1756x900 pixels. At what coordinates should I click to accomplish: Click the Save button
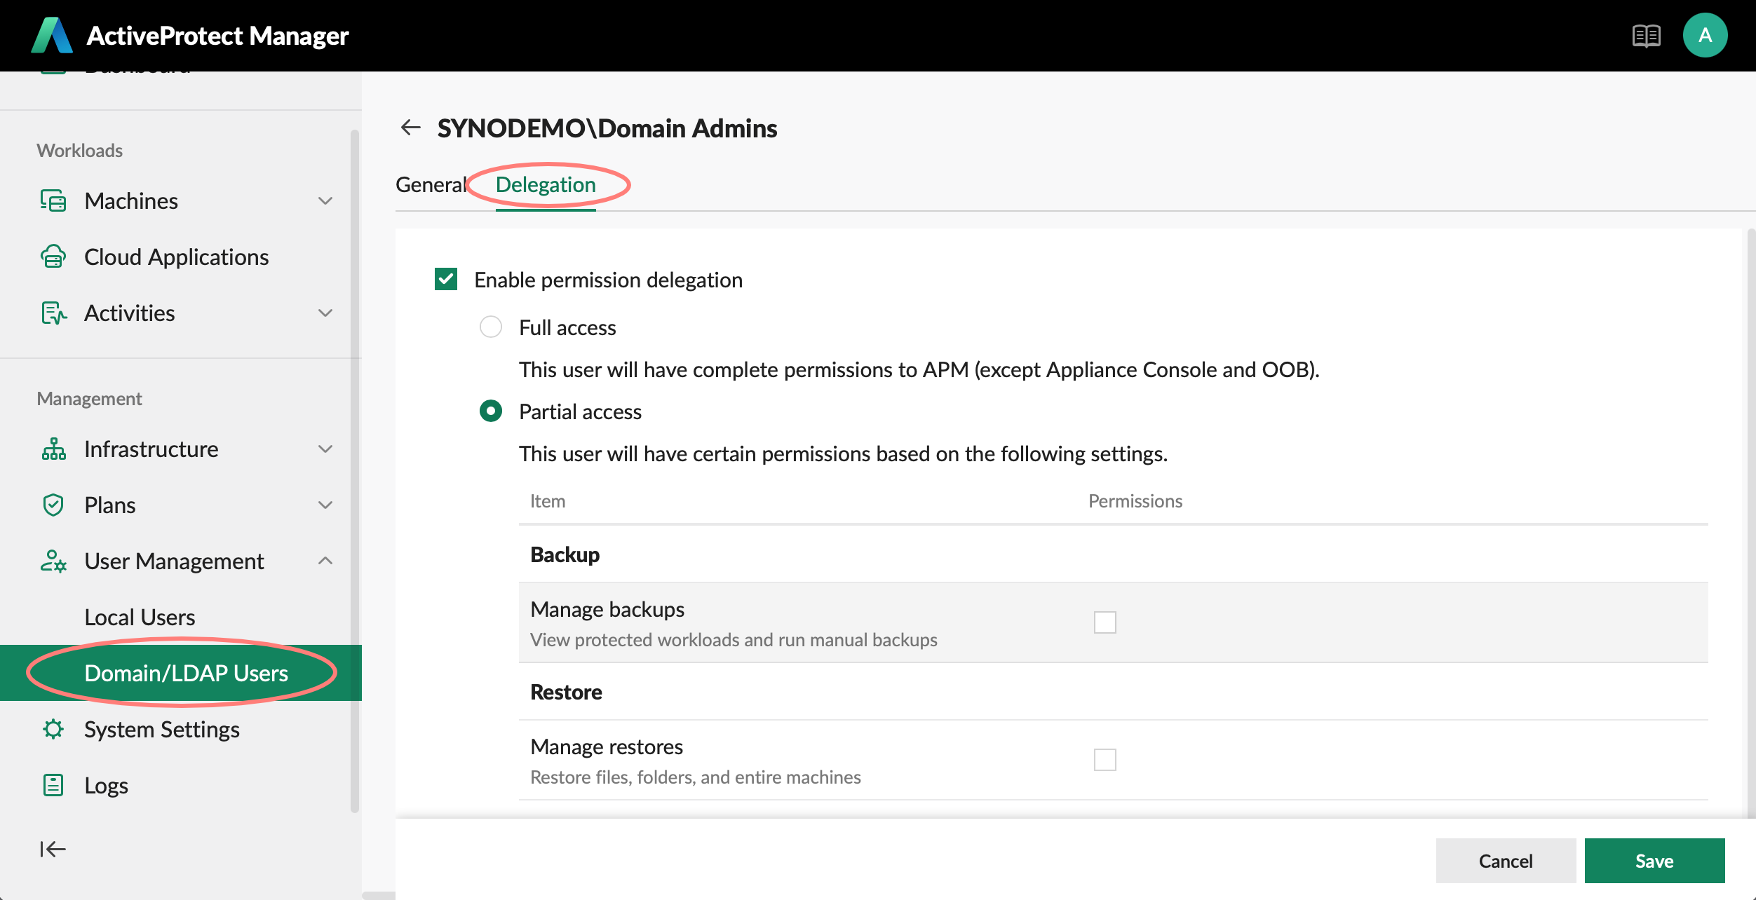(1654, 861)
